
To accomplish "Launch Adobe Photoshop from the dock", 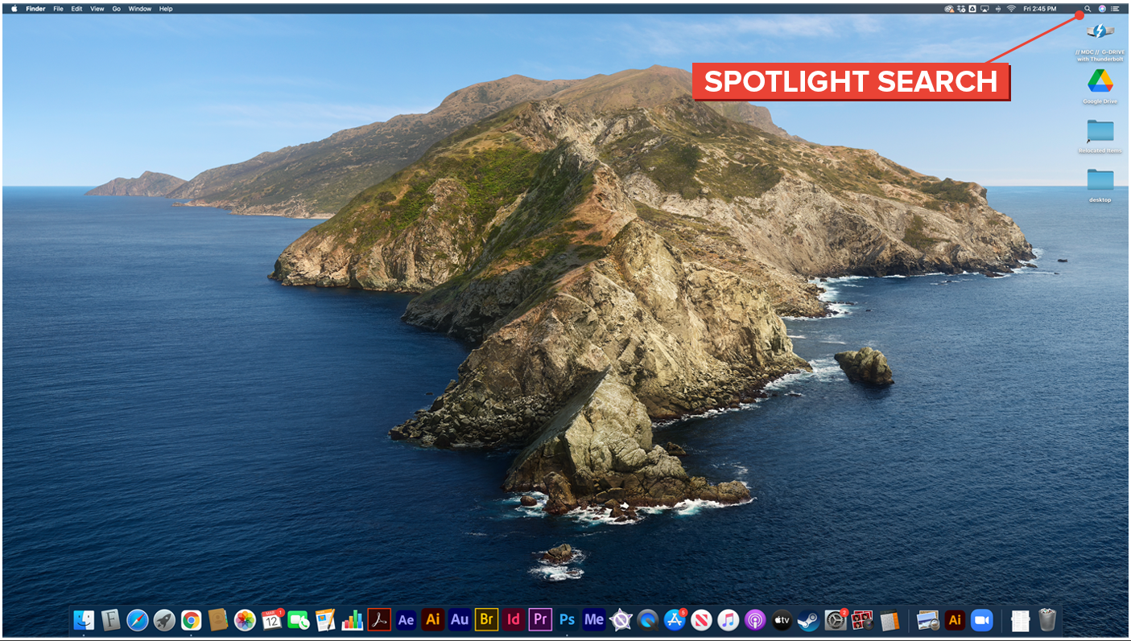I will click(x=568, y=620).
